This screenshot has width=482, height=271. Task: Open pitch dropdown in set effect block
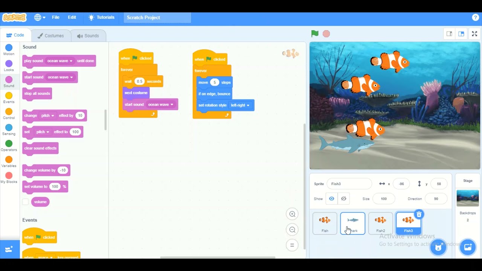tap(43, 132)
